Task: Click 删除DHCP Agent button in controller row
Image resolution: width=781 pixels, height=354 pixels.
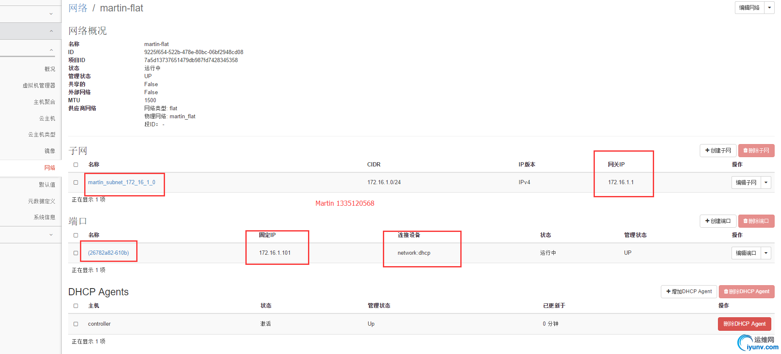Action: coord(744,324)
